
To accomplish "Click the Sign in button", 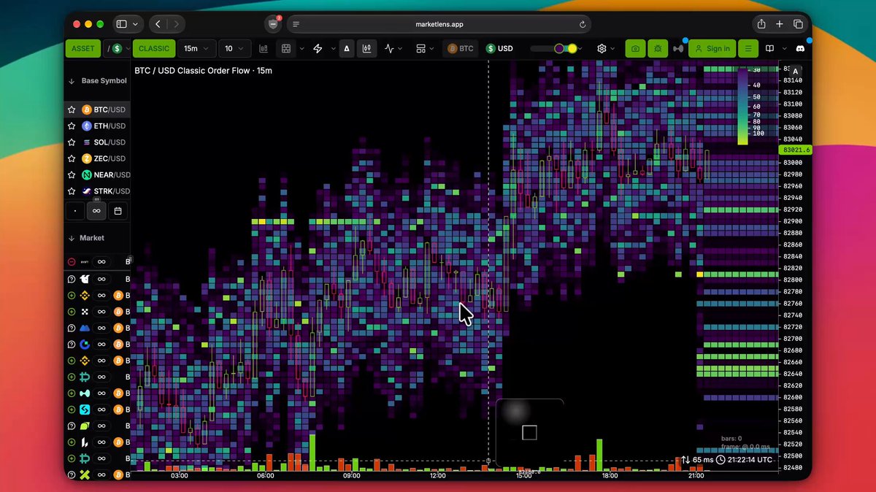I will click(x=712, y=49).
